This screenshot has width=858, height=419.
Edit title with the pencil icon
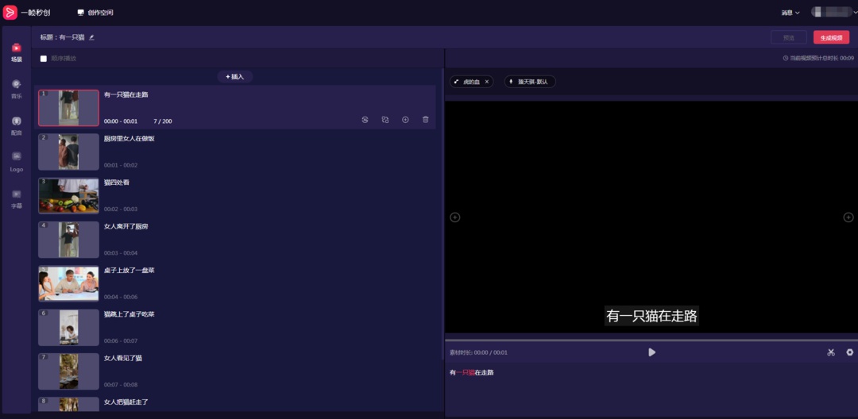(x=91, y=37)
